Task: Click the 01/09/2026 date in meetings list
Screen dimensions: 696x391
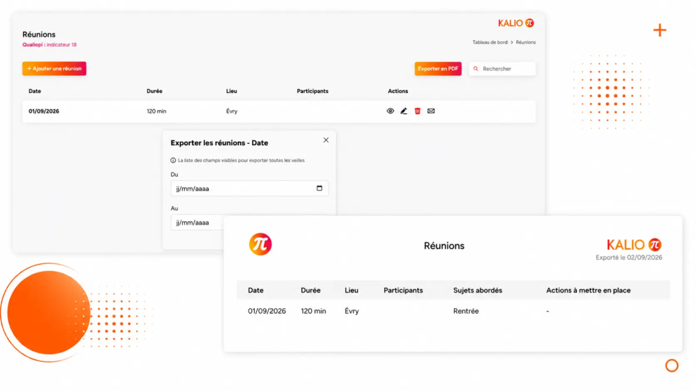Action: pyautogui.click(x=44, y=111)
